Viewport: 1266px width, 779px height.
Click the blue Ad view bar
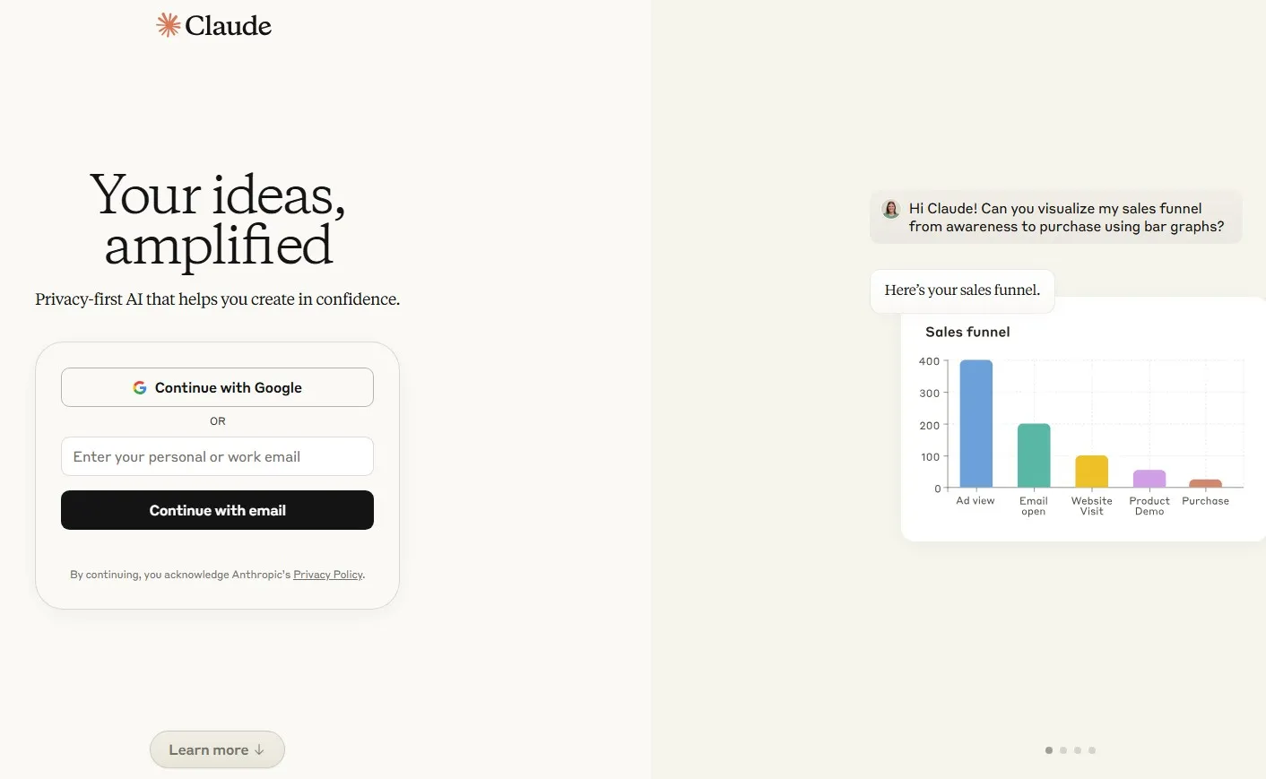(976, 423)
